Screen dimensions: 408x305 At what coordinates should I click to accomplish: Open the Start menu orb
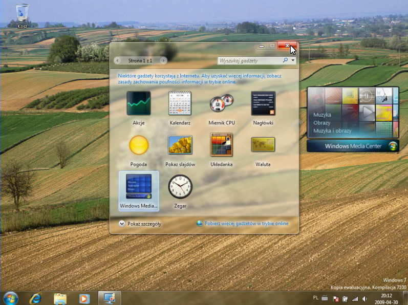11,298
